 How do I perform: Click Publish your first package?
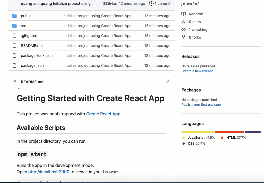pos(201,105)
